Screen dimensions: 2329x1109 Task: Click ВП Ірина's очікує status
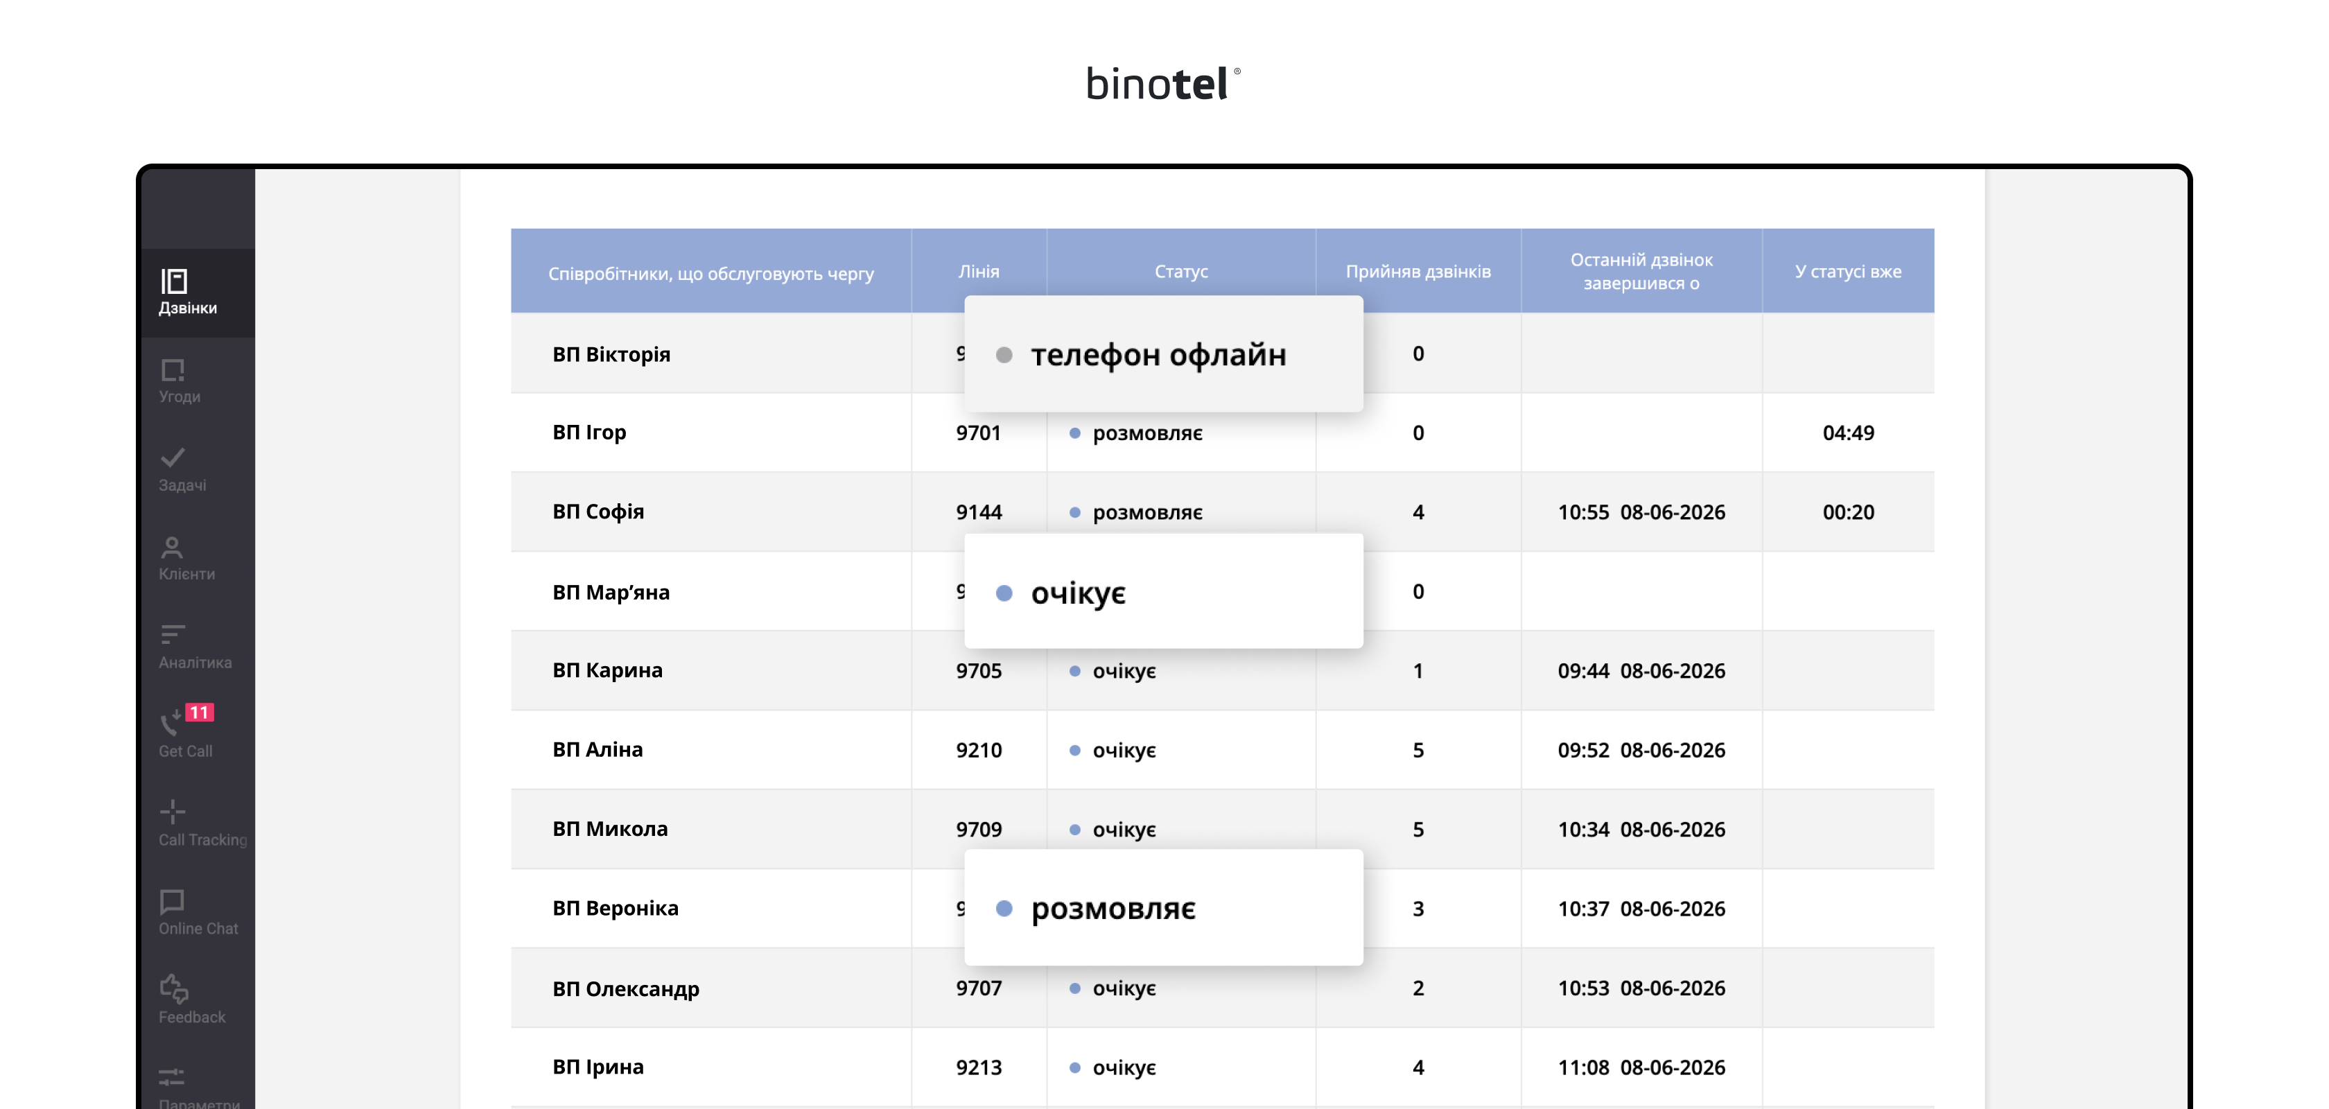tap(1113, 1067)
